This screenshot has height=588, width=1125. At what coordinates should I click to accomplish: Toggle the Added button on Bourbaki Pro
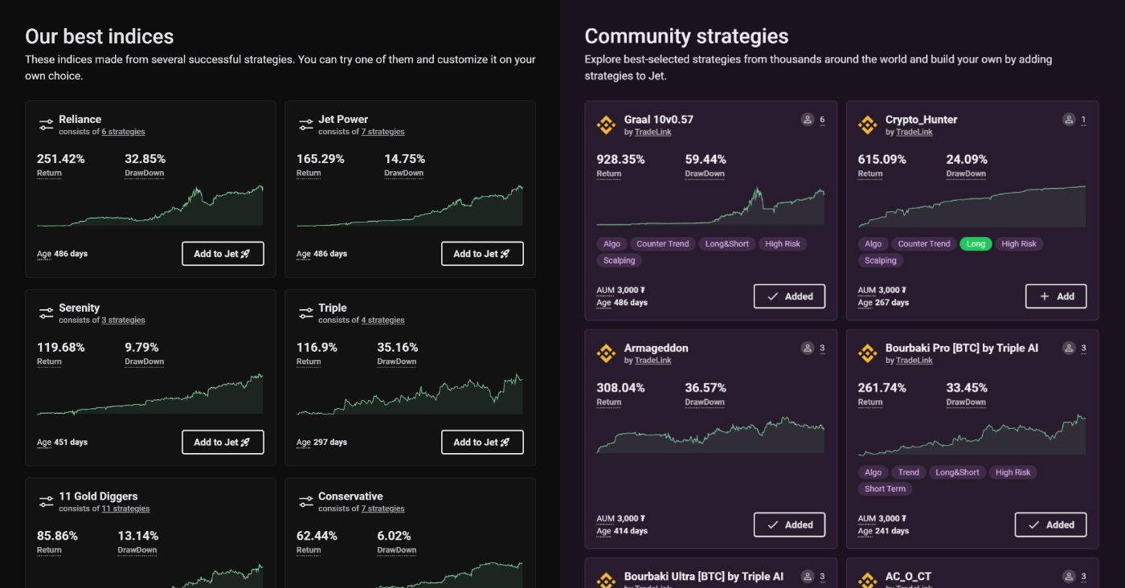[1050, 525]
